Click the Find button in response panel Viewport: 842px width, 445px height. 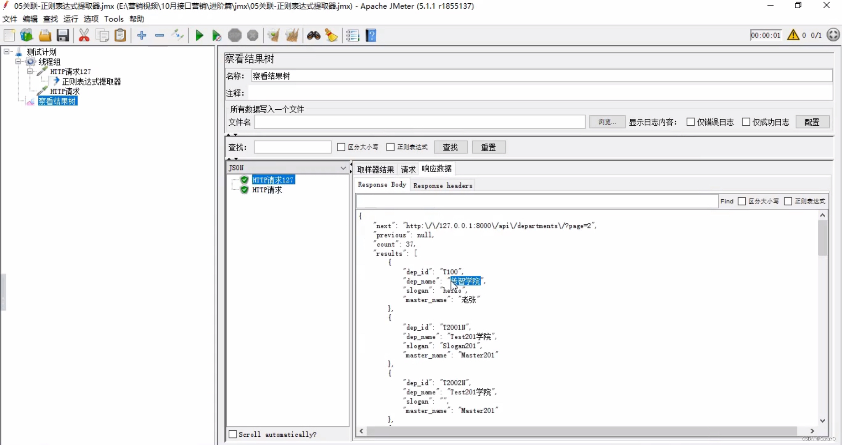[727, 201]
